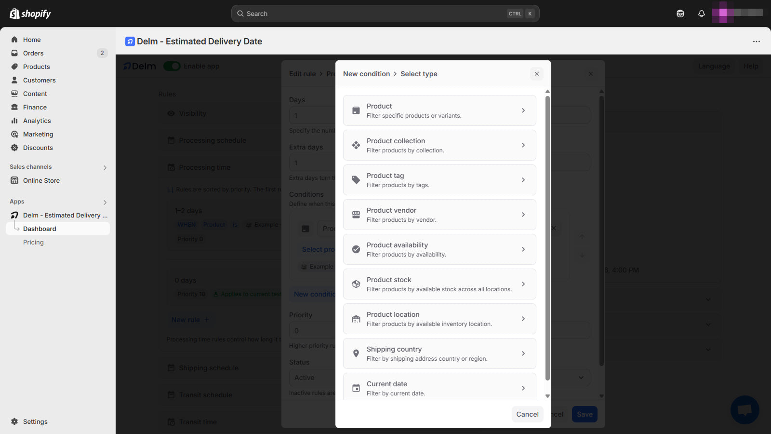Click the Product availability checkmark icon
Image resolution: width=771 pixels, height=434 pixels.
pyautogui.click(x=356, y=249)
